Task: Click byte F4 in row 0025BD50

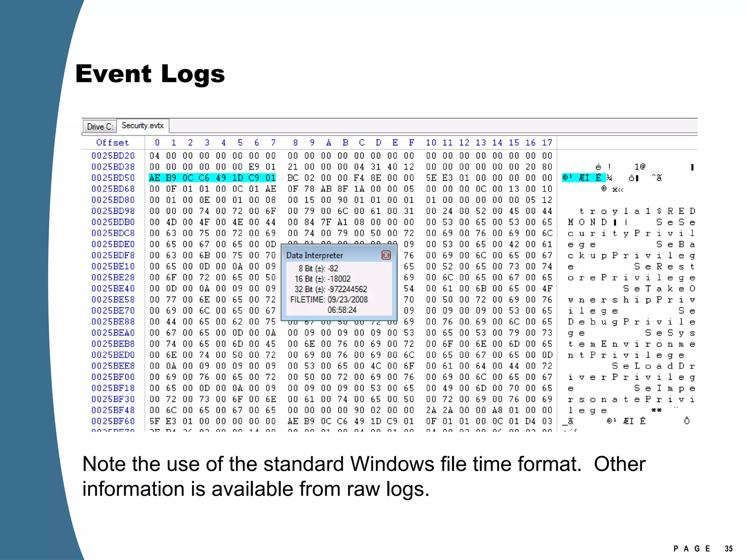Action: click(359, 178)
